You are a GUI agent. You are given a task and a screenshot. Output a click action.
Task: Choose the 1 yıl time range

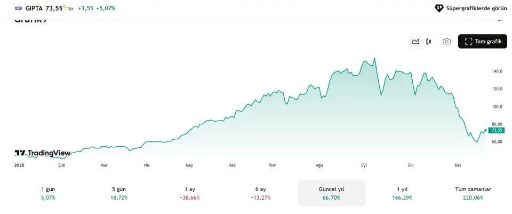point(403,193)
